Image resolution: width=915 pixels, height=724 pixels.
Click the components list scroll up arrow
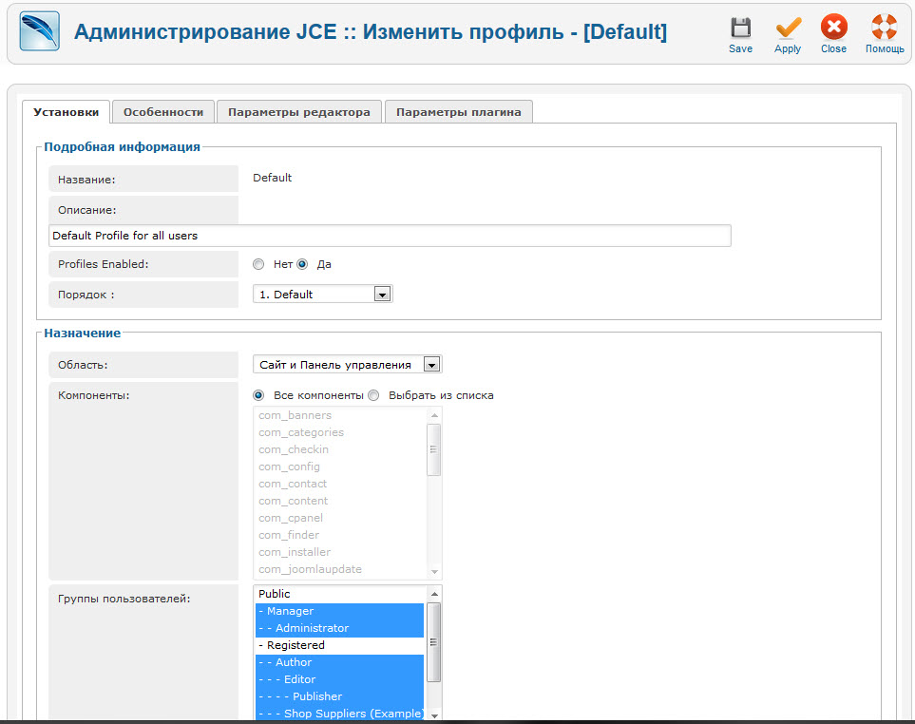434,415
